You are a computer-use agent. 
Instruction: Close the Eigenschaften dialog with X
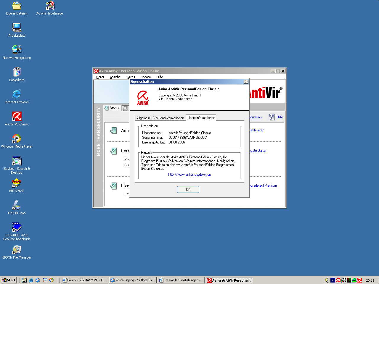coord(246,82)
